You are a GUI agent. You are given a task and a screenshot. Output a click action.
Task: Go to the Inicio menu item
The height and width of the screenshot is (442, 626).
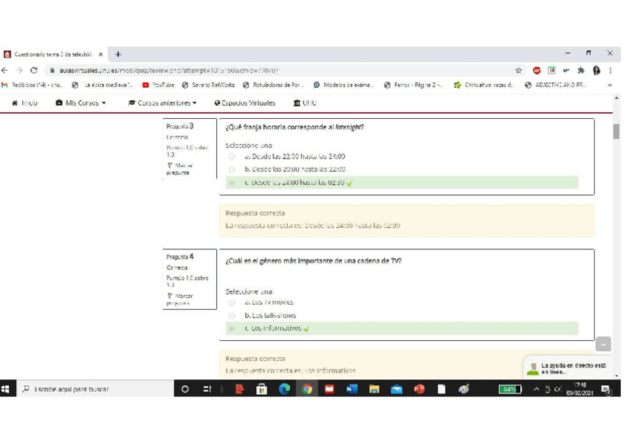click(25, 103)
